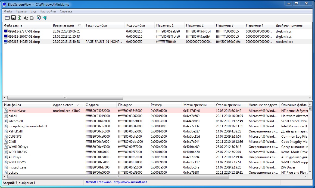Image resolution: width=315 pixels, height=188 pixels.
Task: Sort lower pane by Имя файла header
Action: [x=27, y=105]
